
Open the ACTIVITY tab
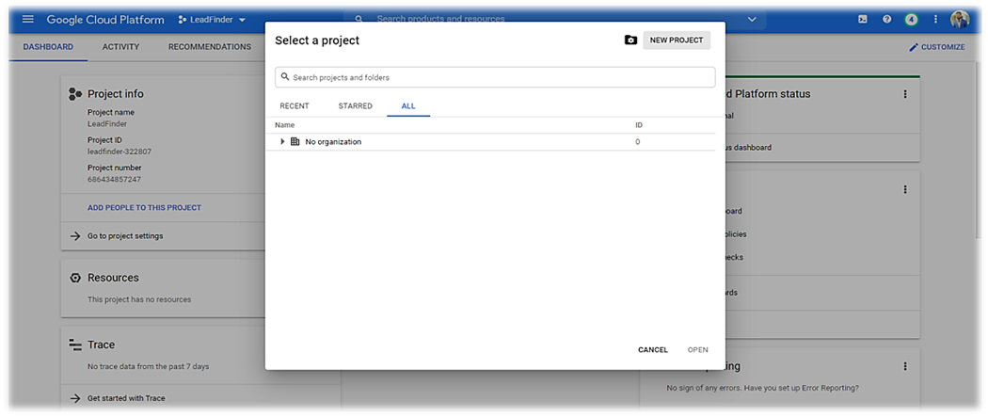tap(120, 47)
